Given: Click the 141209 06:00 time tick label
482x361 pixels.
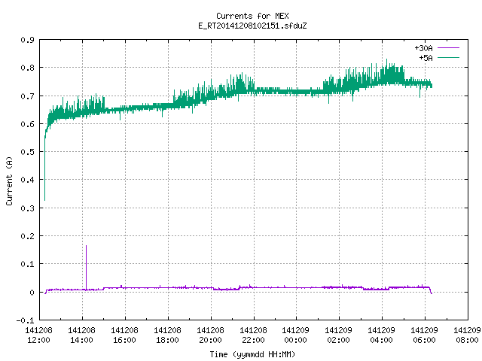Looking at the screenshot, I should coord(424,335).
